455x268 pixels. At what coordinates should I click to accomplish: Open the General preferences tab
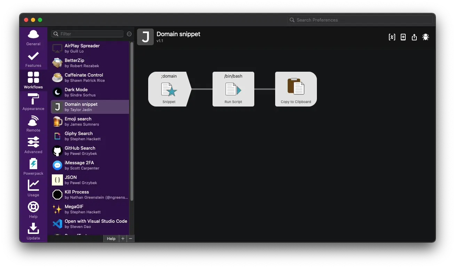pos(33,38)
